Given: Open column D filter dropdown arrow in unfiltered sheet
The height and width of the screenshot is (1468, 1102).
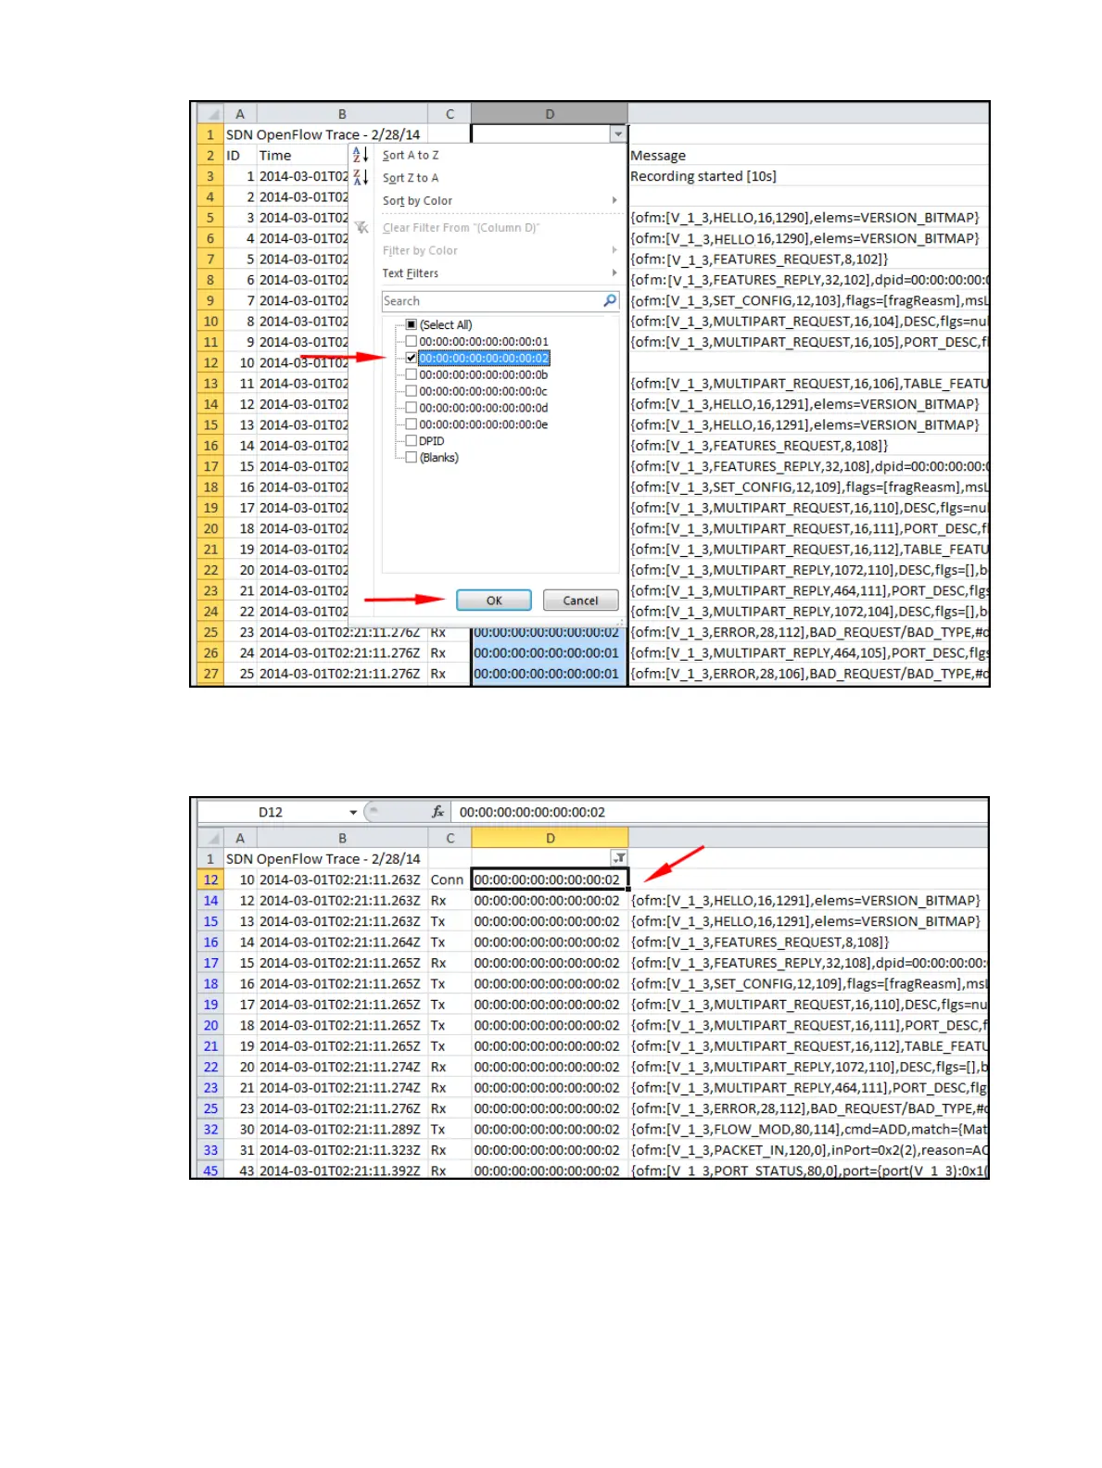Looking at the screenshot, I should coord(618,134).
